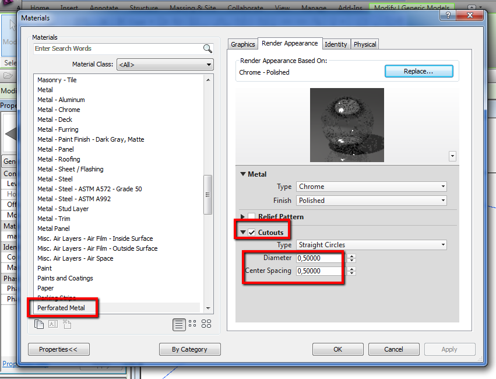Select Metal - Trim material

(x=54, y=219)
